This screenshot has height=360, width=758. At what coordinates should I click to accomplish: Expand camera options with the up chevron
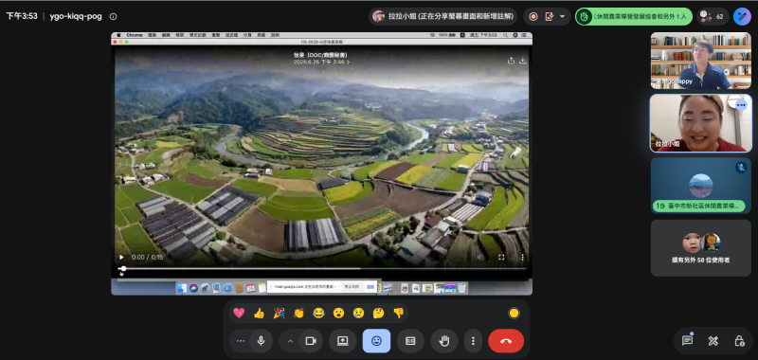coord(290,341)
